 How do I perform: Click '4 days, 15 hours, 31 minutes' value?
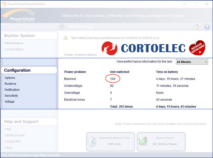coord(175,79)
